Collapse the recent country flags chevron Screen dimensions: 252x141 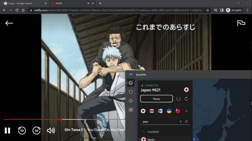click(x=186, y=111)
